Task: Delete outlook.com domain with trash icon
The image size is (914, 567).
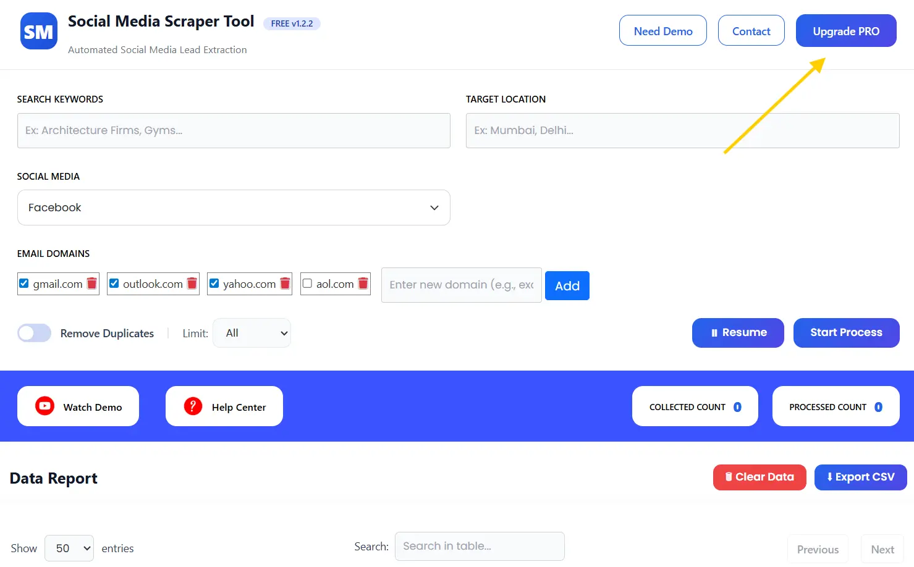Action: [192, 283]
